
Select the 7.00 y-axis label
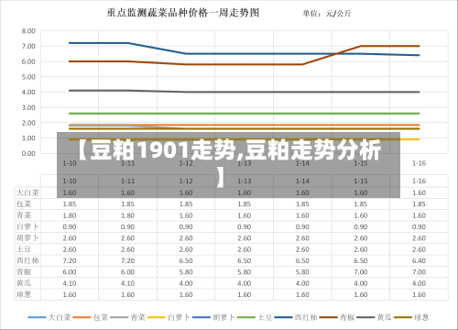click(28, 47)
